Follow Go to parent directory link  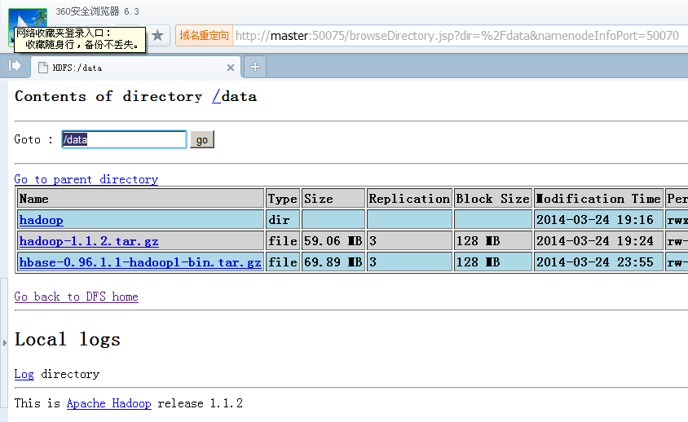pos(86,179)
